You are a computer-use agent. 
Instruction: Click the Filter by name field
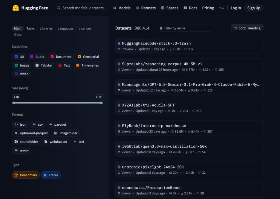[x=185, y=28]
